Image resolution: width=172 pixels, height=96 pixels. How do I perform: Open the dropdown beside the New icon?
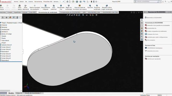(71, 2)
